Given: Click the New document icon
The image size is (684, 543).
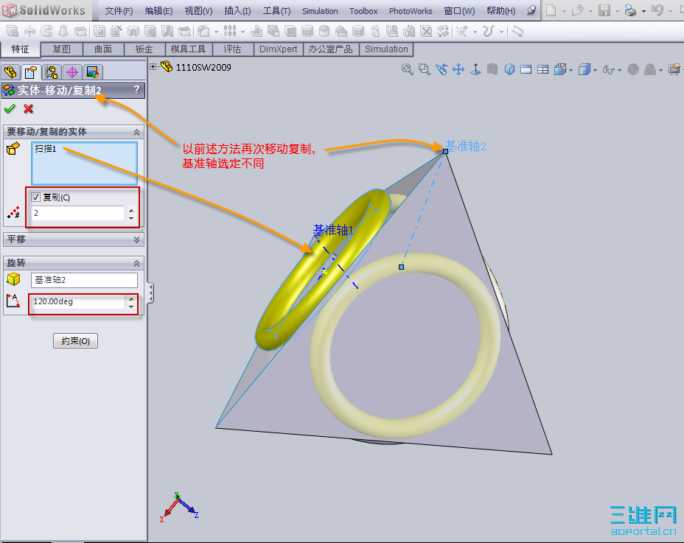Looking at the screenshot, I should [551, 10].
